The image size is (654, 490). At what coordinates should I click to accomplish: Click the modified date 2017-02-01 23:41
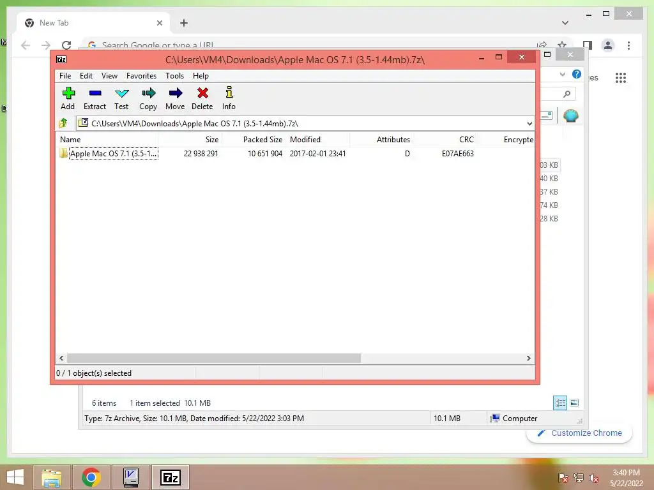pos(318,153)
